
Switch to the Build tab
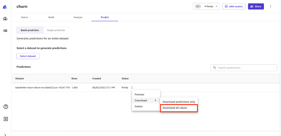point(51,17)
